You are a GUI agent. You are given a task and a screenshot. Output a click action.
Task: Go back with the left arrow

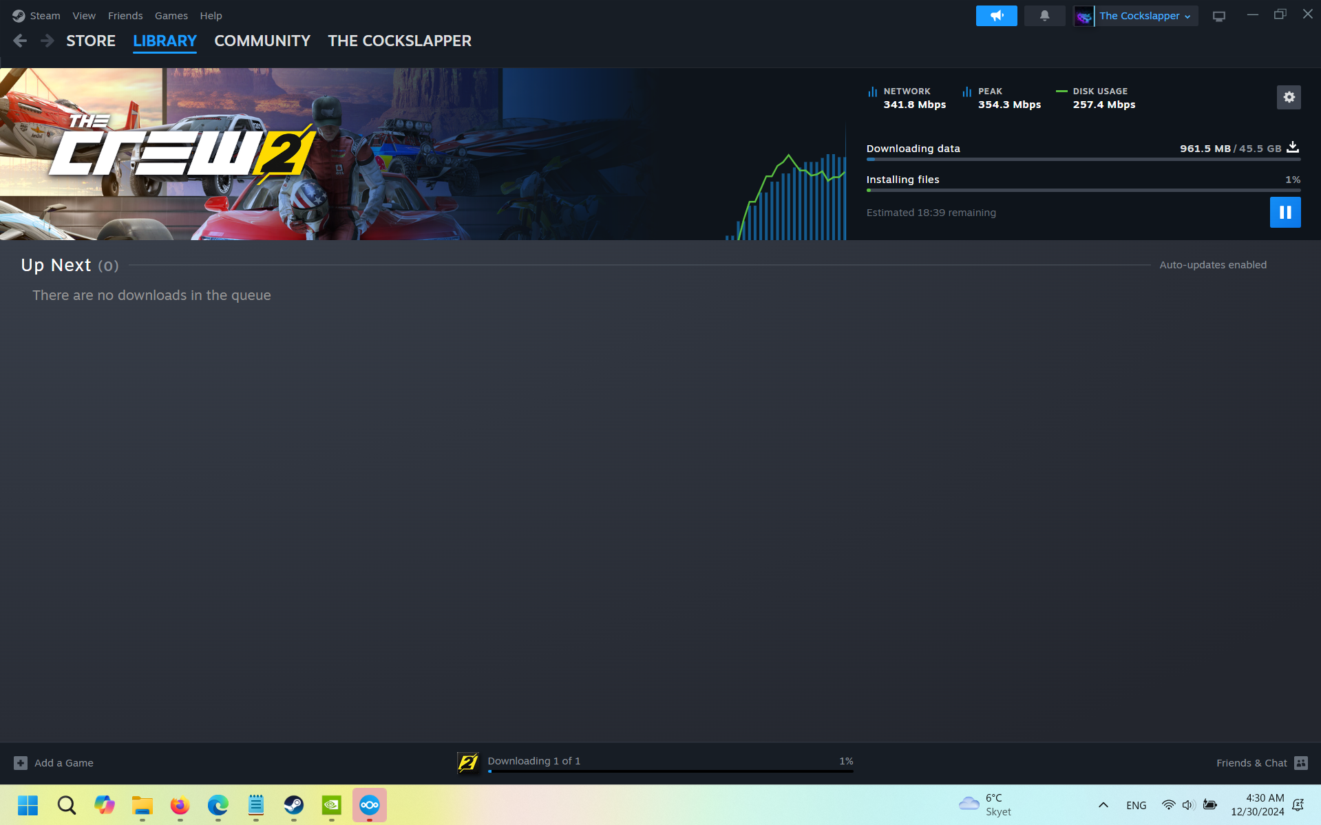(20, 41)
